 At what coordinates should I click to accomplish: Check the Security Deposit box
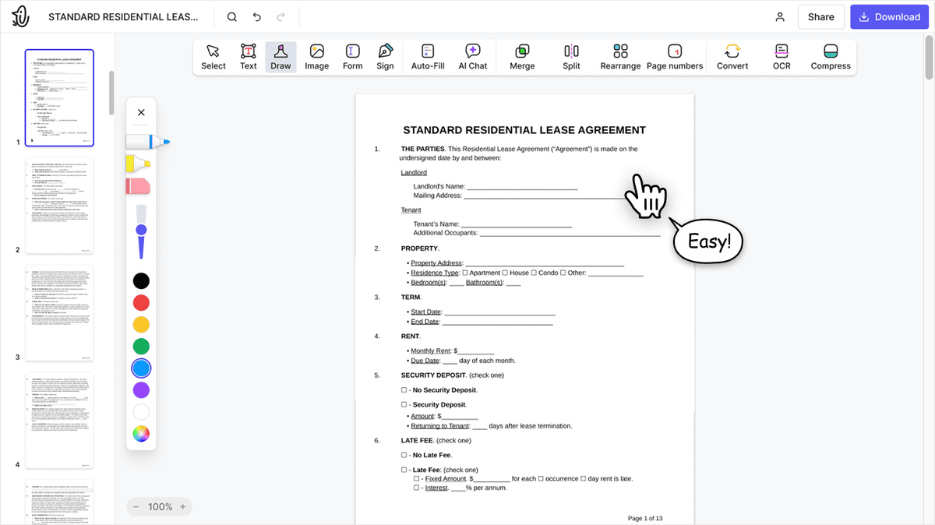pos(404,404)
